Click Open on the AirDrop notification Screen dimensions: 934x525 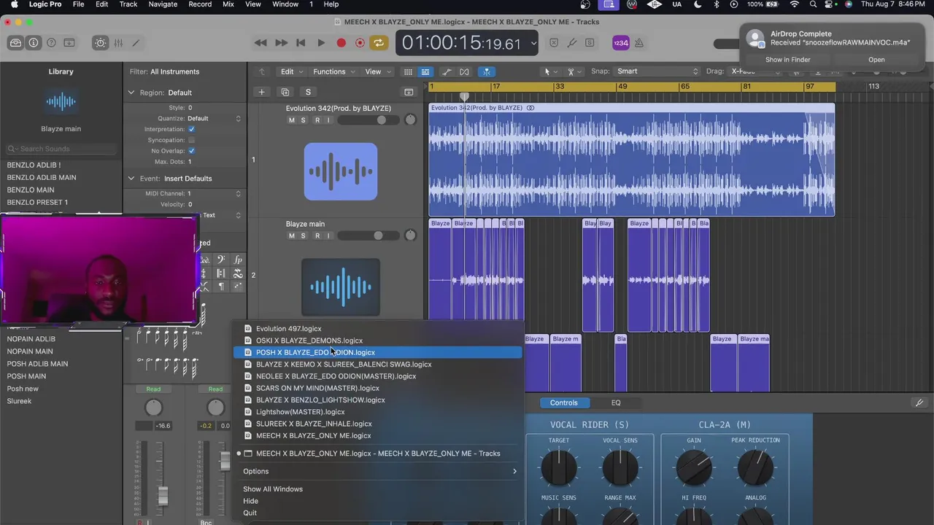(x=876, y=60)
